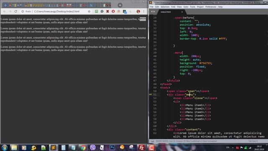Viewport: 268px width, 151px height.
Task: Click the EN language indicator in tray
Action: coord(228,147)
